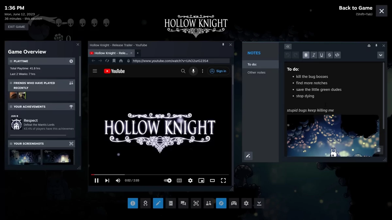Viewport: 392px width, 220px height.
Task: Open the Game Overview toolbar icon
Action: point(133,203)
